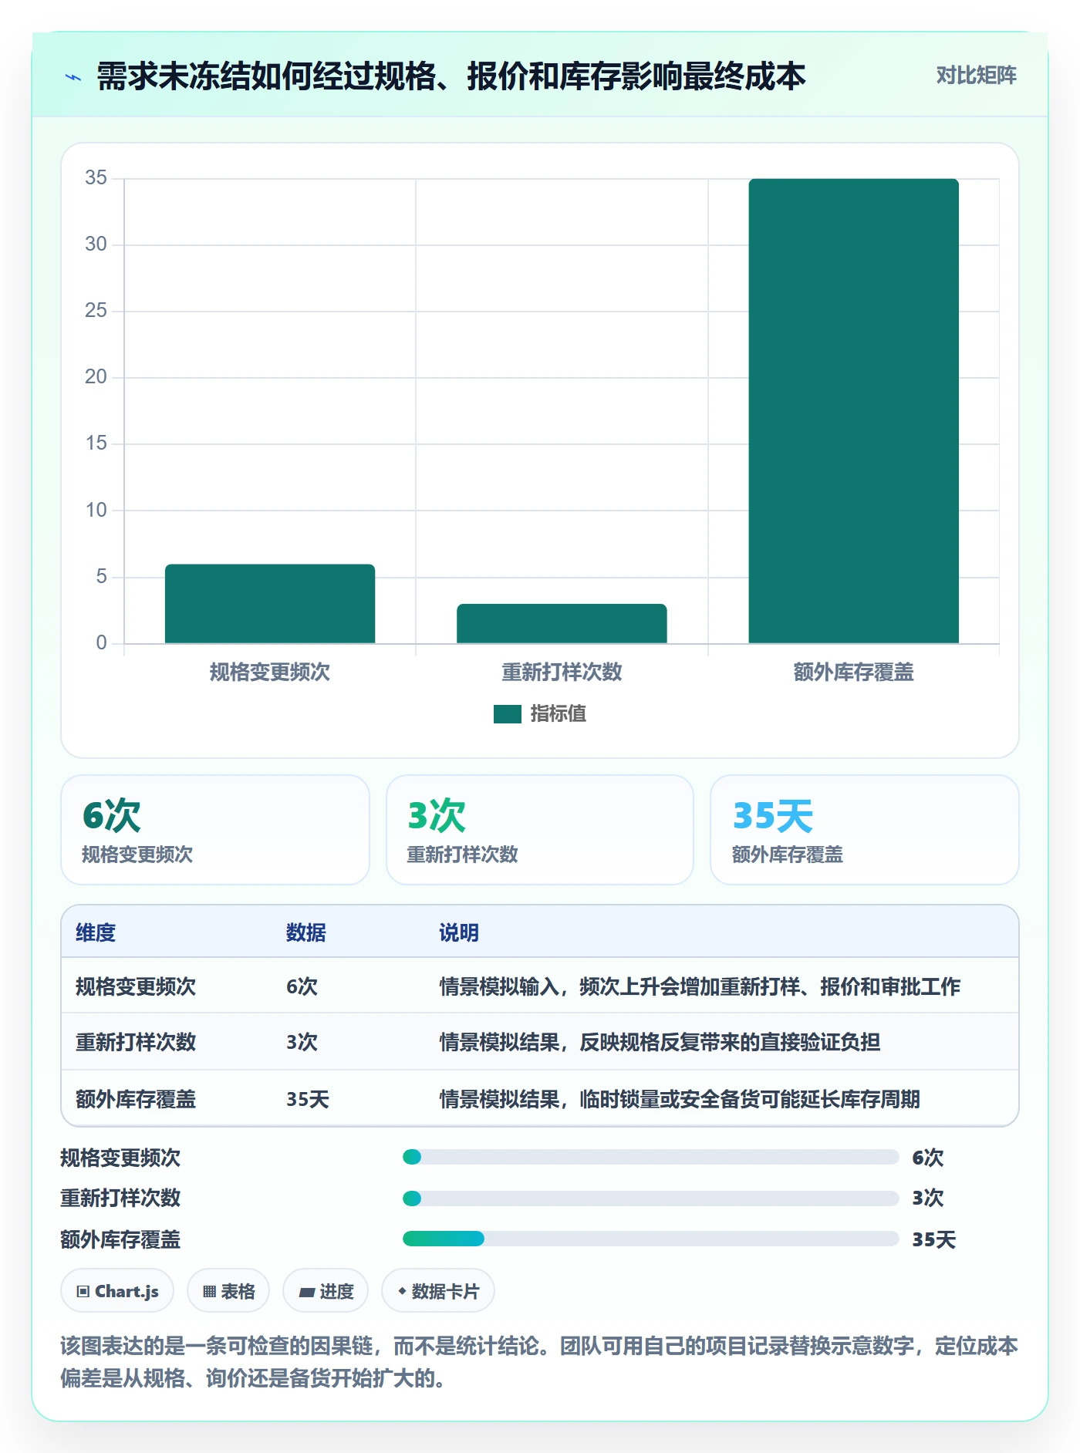Click the 额外库存覆盖 progress bar
1080x1453 pixels.
pyautogui.click(x=650, y=1239)
